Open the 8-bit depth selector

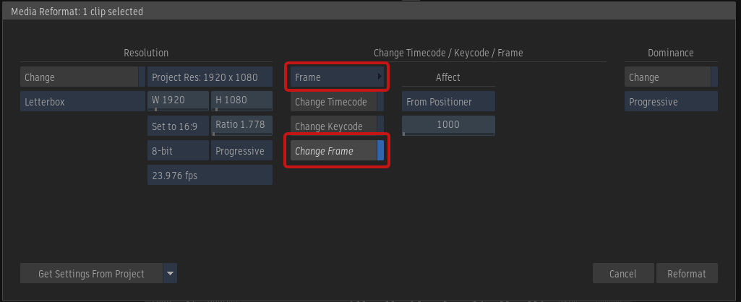178,151
